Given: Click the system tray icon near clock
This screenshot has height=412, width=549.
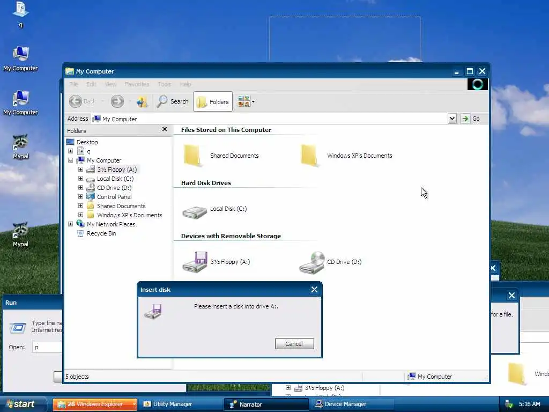Looking at the screenshot, I should click(509, 404).
